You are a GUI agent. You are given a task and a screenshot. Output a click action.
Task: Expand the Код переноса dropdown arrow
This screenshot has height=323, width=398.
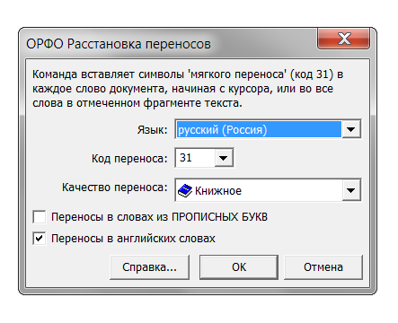click(x=224, y=158)
